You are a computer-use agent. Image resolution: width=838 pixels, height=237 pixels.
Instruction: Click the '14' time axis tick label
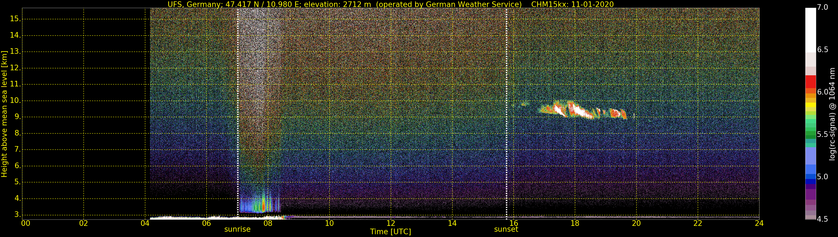coord(452,223)
